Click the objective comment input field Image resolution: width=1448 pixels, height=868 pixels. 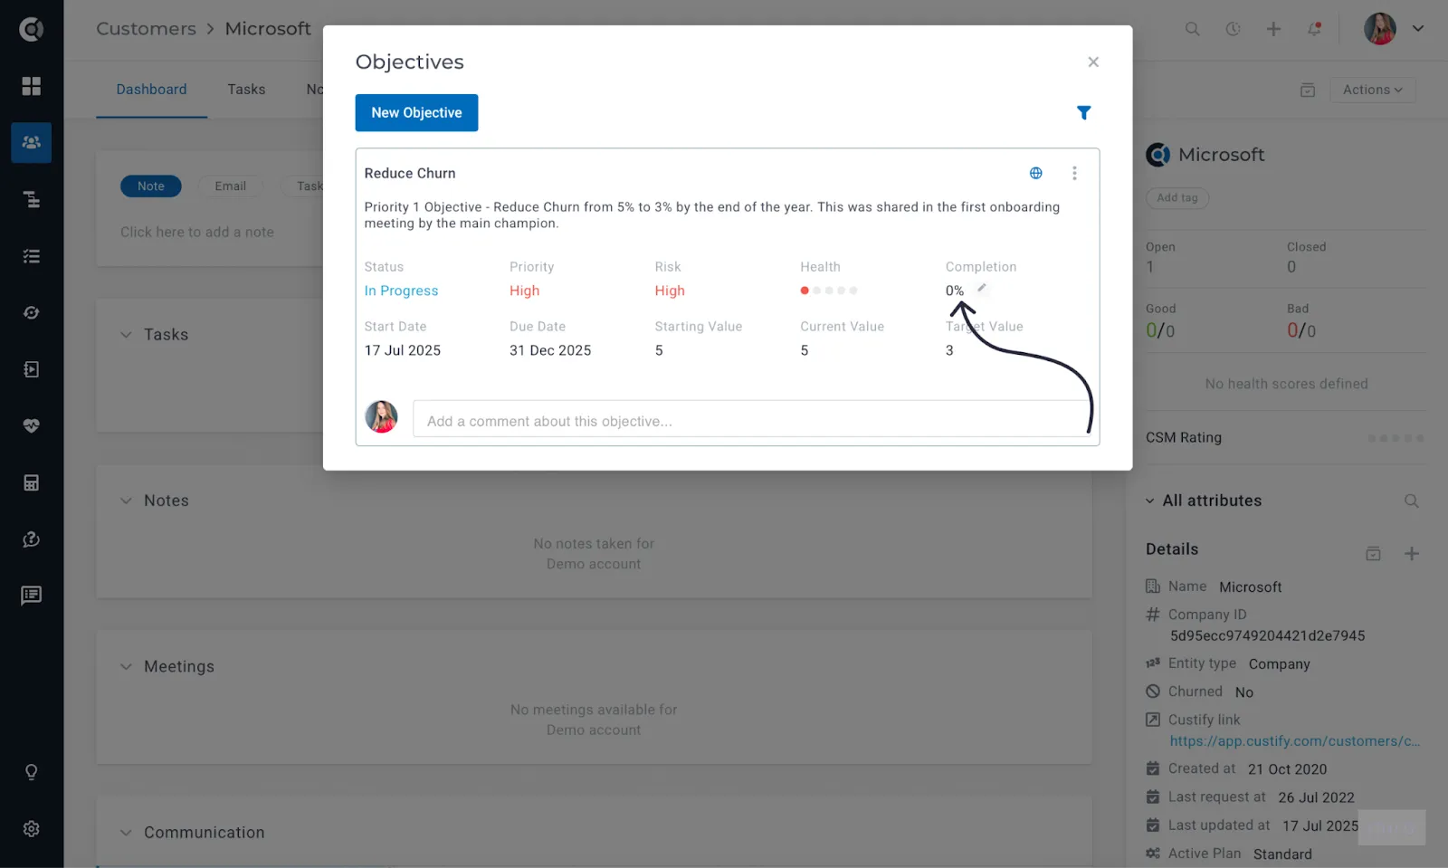pos(752,421)
